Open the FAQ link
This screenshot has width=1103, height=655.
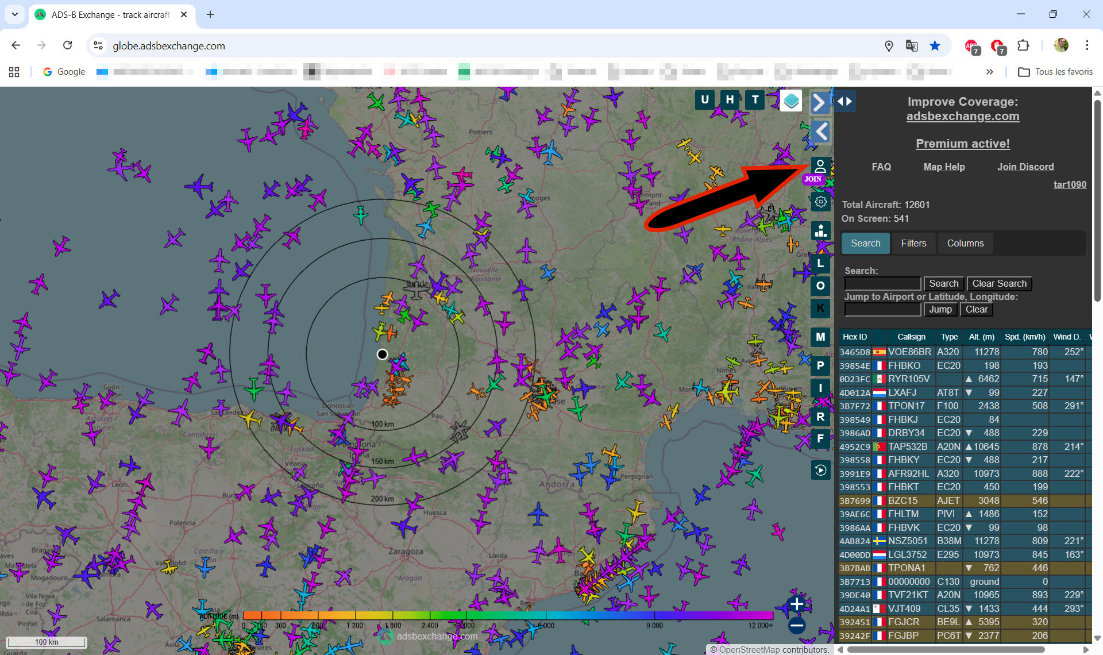pos(881,167)
